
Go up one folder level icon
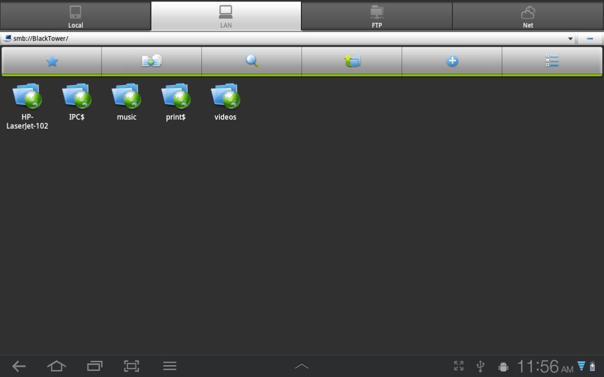coord(352,61)
